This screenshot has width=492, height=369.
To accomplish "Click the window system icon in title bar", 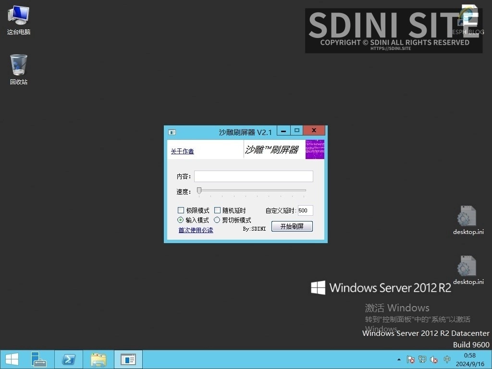I will point(172,132).
